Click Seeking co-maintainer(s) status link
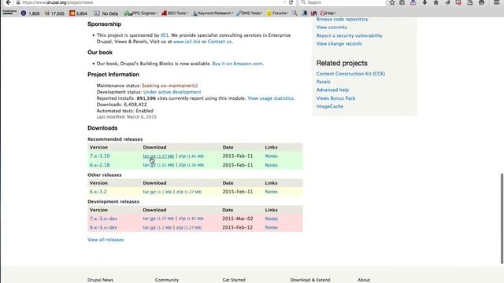The width and height of the screenshot is (504, 283). pyautogui.click(x=170, y=86)
